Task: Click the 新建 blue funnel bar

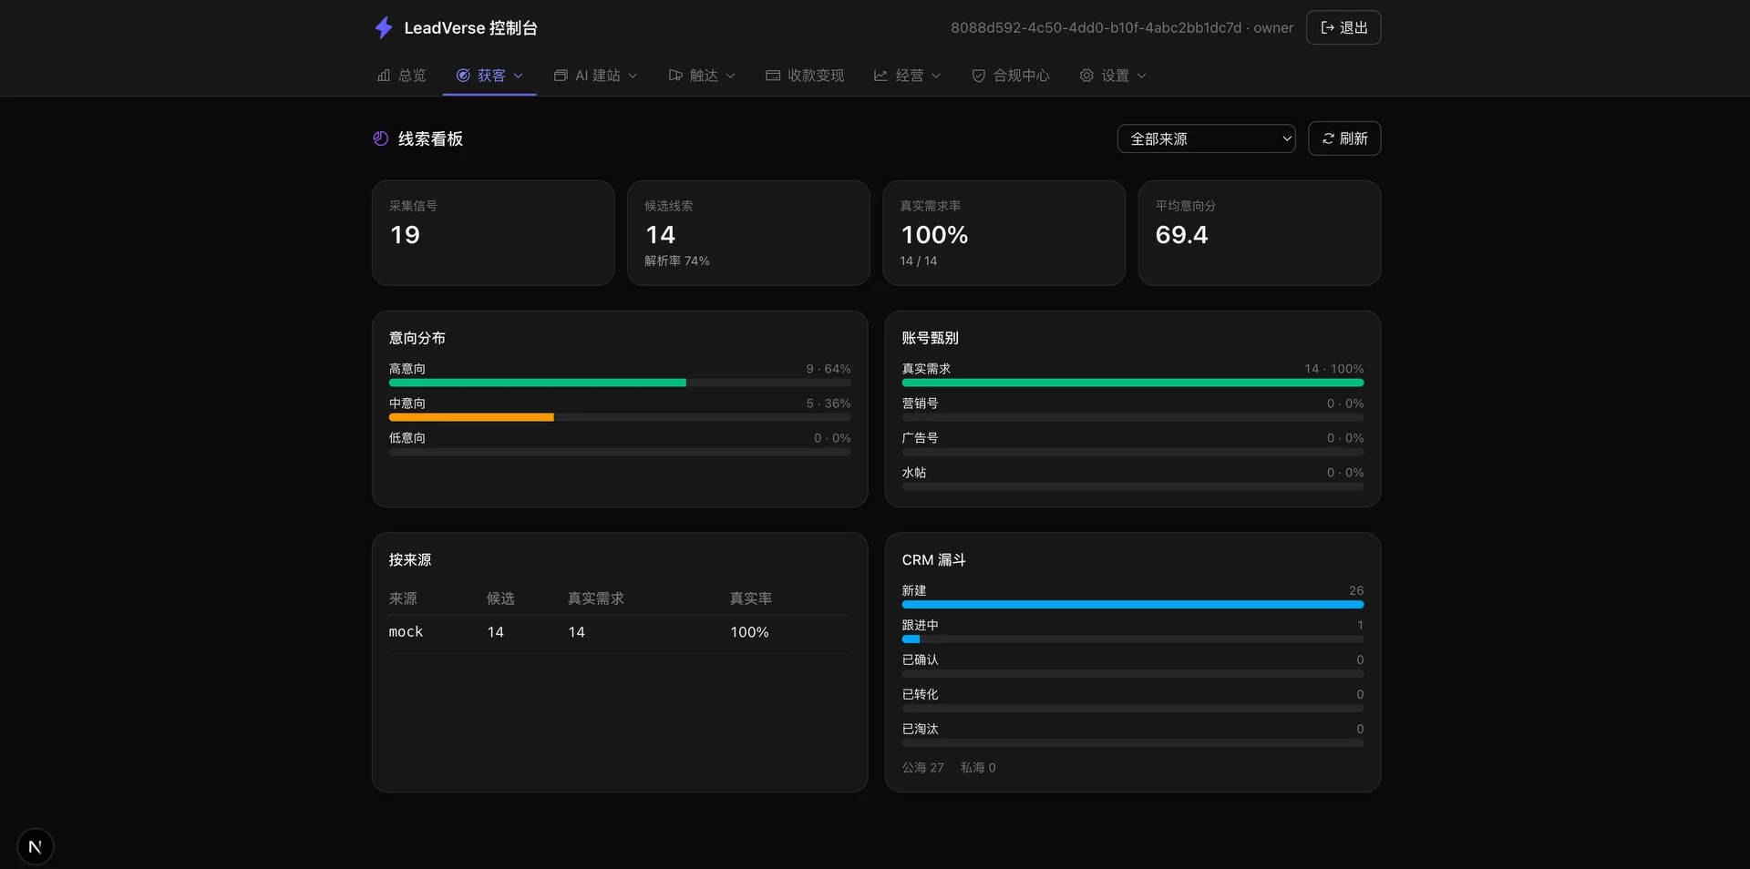Action: (1133, 604)
